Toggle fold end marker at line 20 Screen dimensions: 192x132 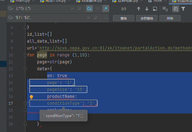pos(25,124)
